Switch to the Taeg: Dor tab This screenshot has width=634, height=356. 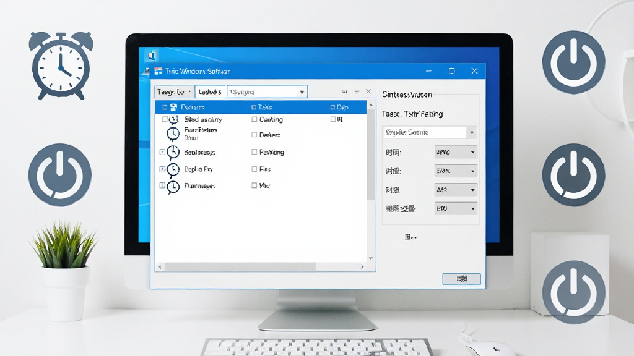tap(175, 92)
